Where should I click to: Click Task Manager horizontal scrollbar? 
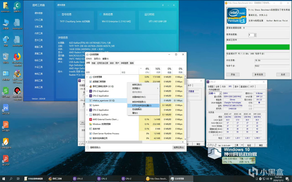(x=115, y=142)
